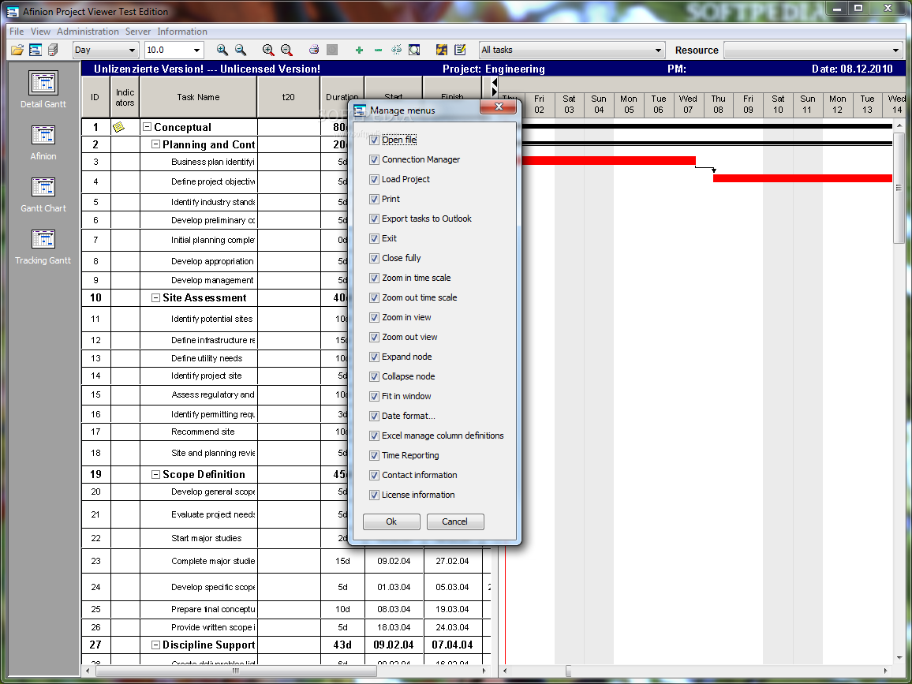
Task: Click the Gantt chart horizontal scrollbar thumb
Action: 568,671
